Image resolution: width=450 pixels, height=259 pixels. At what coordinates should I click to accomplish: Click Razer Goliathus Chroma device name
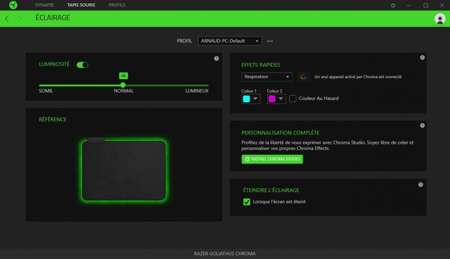coord(224,253)
